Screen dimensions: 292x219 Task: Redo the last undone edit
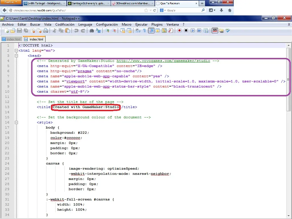point(83,31)
